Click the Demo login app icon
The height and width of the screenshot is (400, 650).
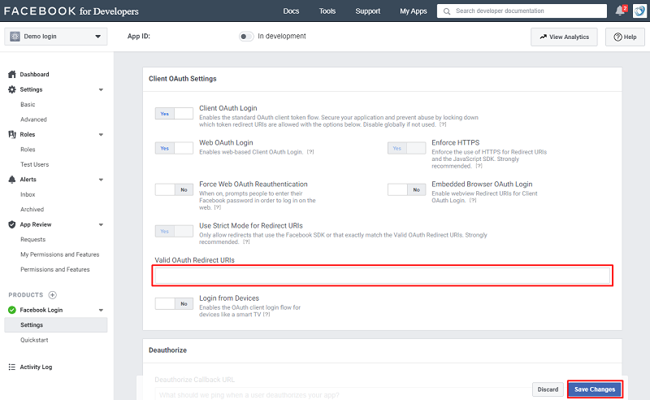15,37
